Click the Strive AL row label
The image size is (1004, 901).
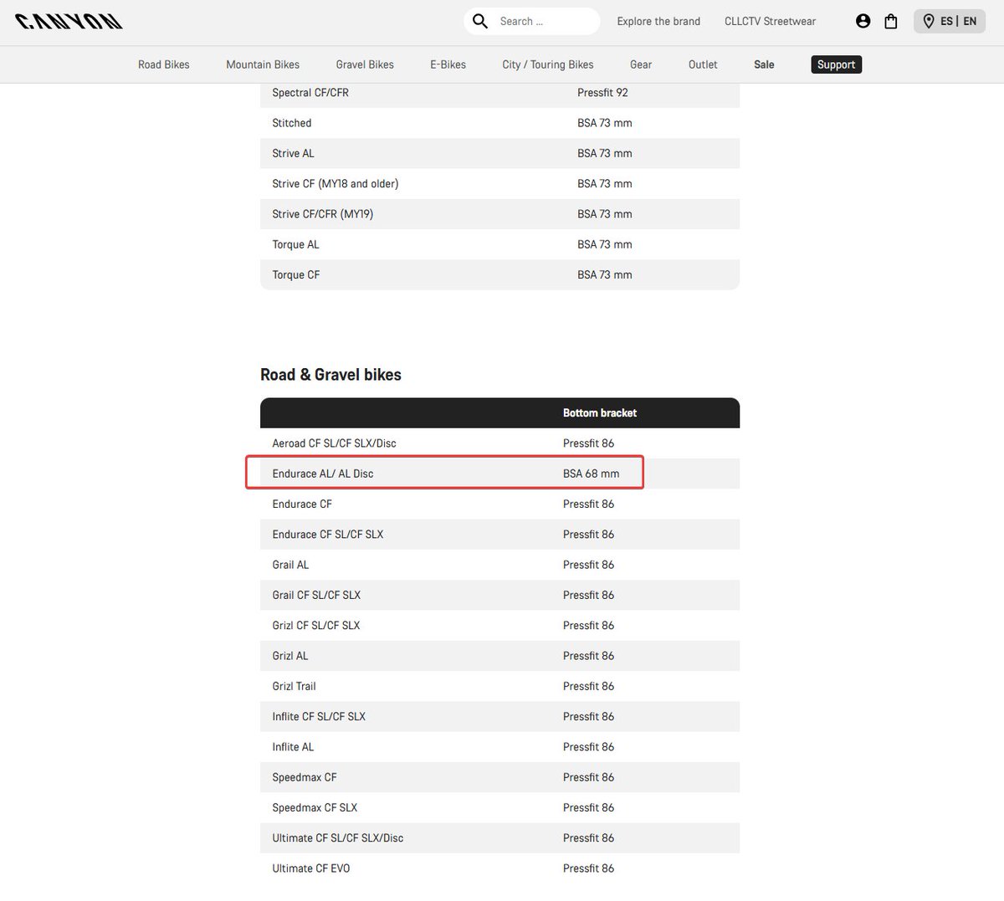coord(293,153)
